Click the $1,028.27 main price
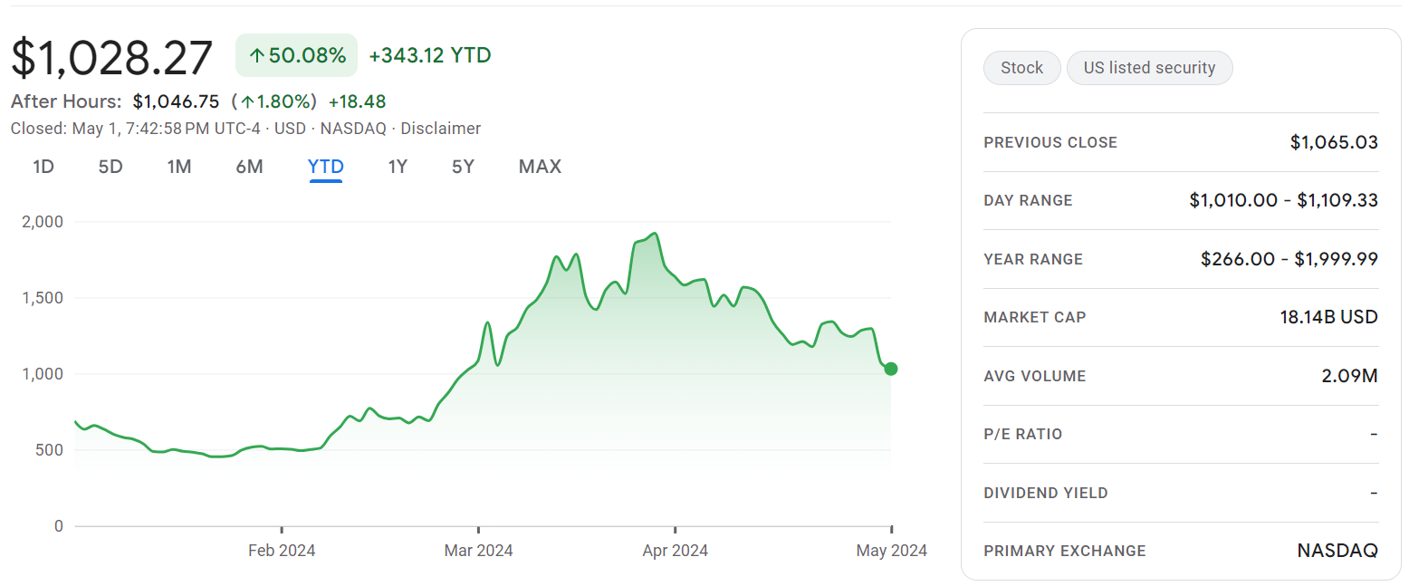The height and width of the screenshot is (586, 1409). pos(112,58)
